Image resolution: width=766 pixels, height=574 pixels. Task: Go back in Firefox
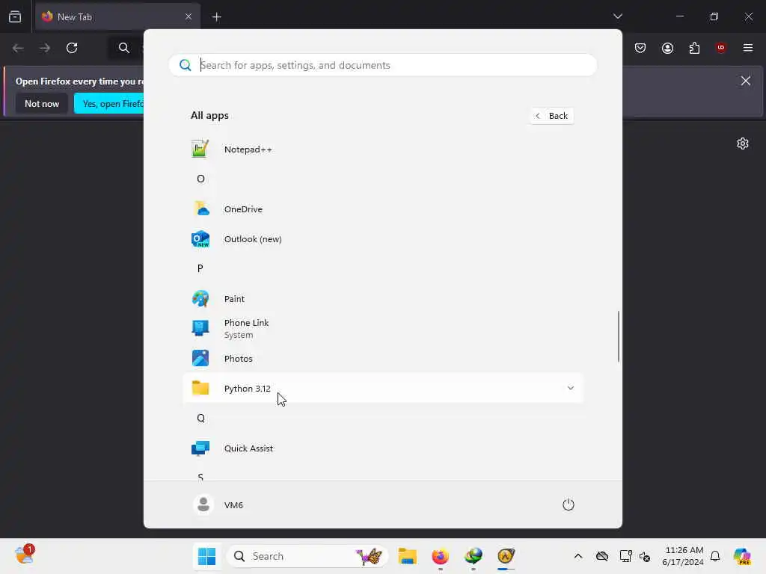[x=18, y=48]
